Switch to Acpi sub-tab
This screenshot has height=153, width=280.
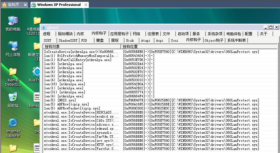160,40
